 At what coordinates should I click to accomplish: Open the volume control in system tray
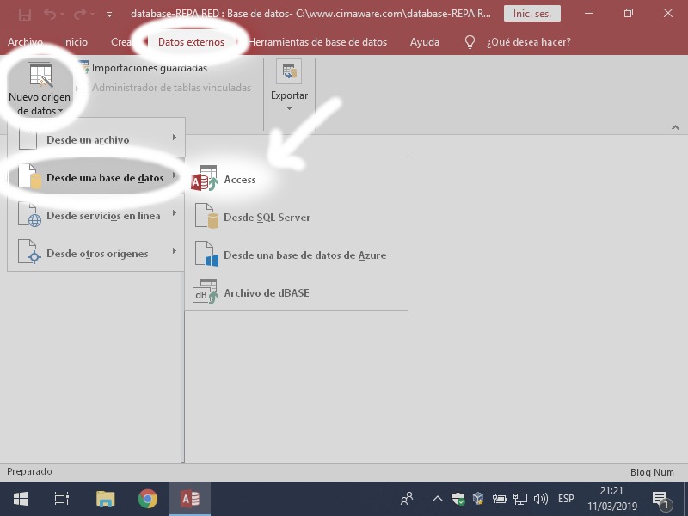tap(538, 498)
